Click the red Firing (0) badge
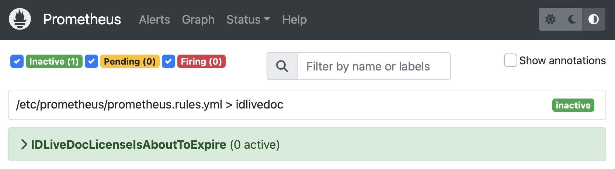Viewport: 615px width, 169px height. (x=201, y=61)
